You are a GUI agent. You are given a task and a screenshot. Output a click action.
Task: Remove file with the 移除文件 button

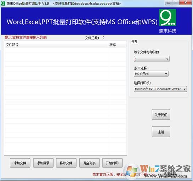click(66, 163)
